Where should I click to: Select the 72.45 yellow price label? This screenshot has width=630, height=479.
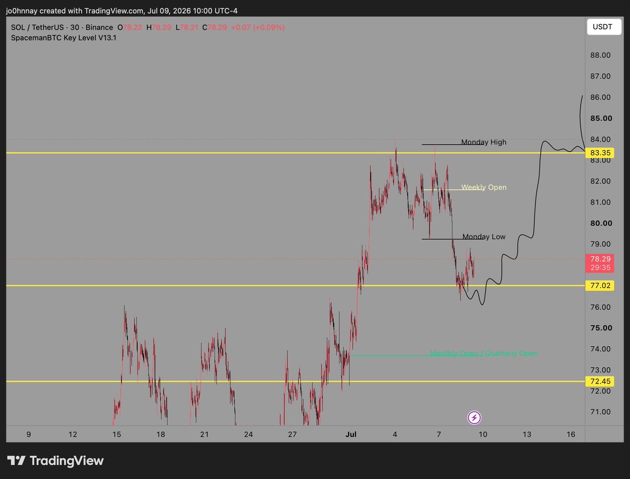[600, 381]
